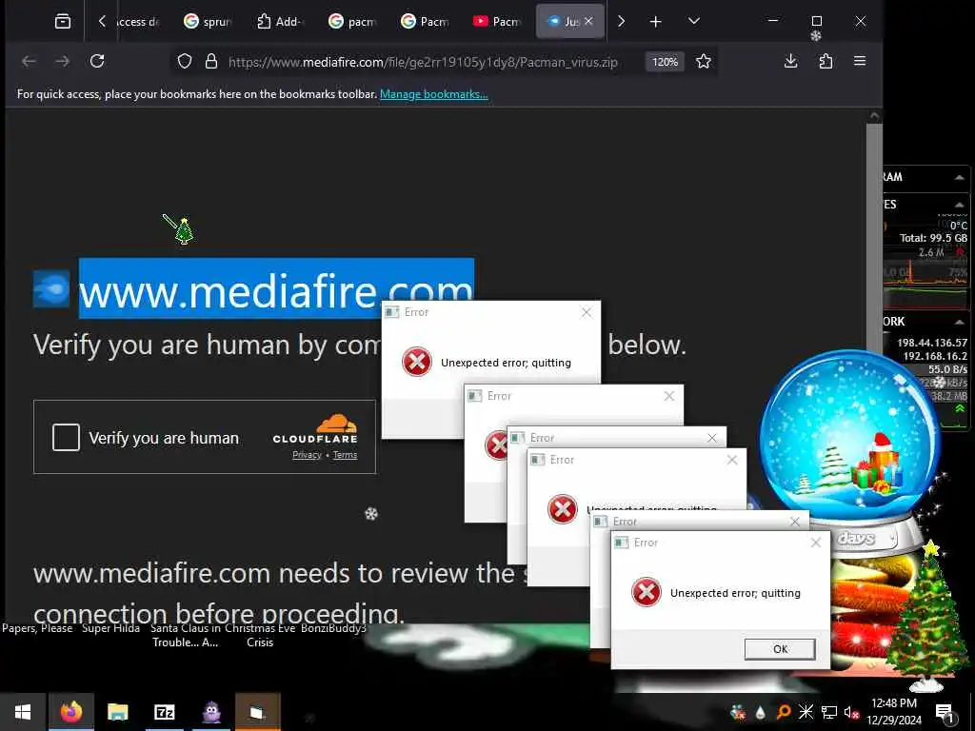Viewport: 975px width, 731px height.
Task: Go back with the browser back arrow
Action: pyautogui.click(x=29, y=61)
